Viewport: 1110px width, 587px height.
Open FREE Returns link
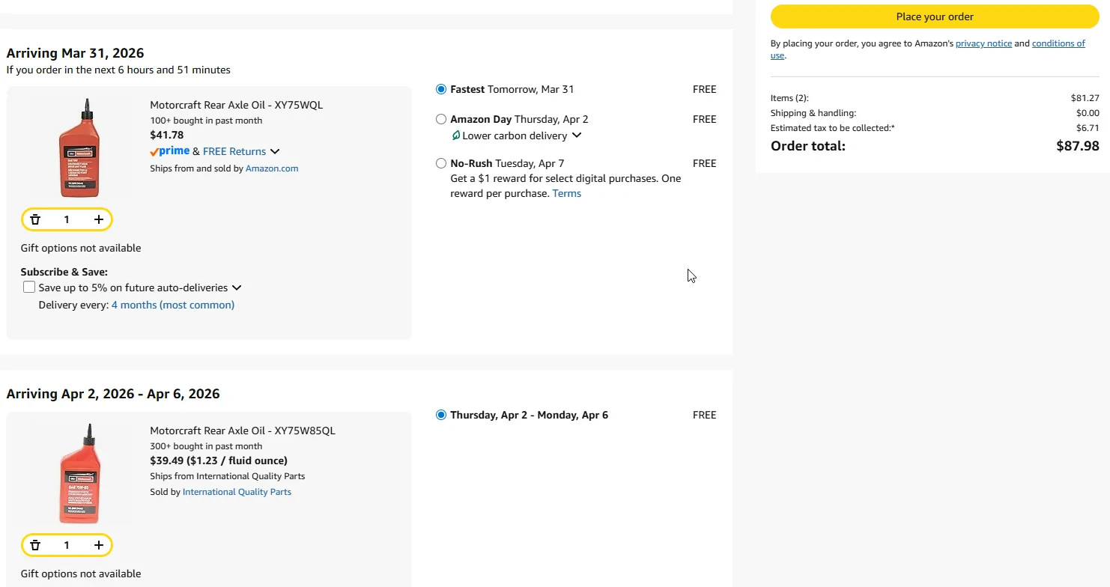(234, 151)
